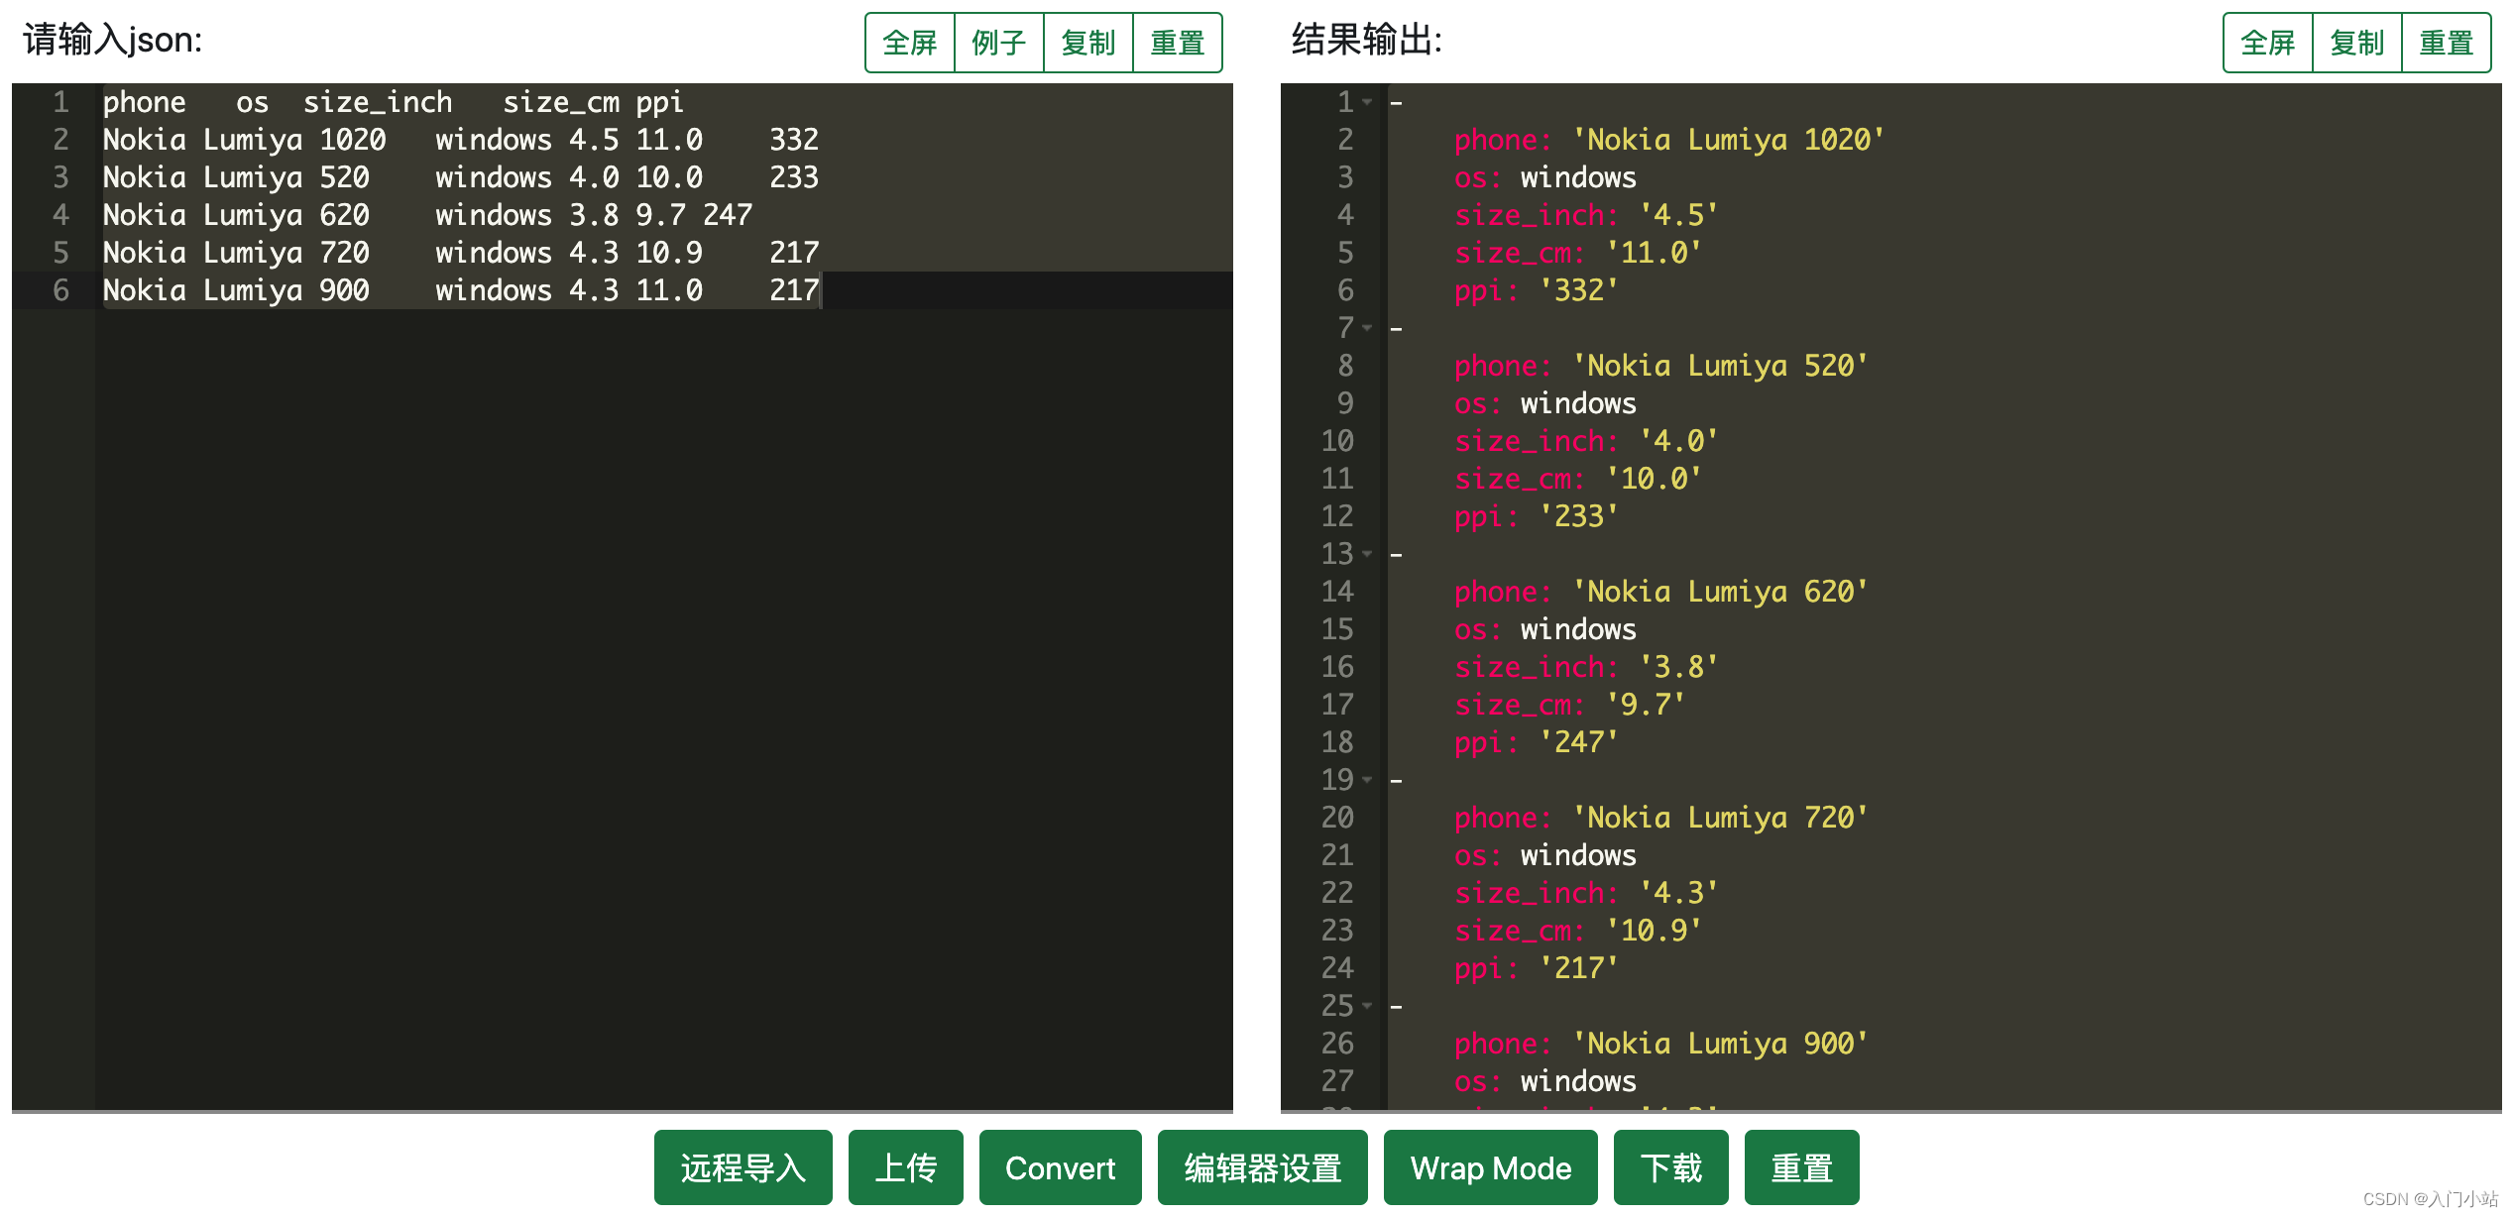Image resolution: width=2514 pixels, height=1217 pixels.
Task: Click inside the left JSON input editor
Action: (595, 496)
